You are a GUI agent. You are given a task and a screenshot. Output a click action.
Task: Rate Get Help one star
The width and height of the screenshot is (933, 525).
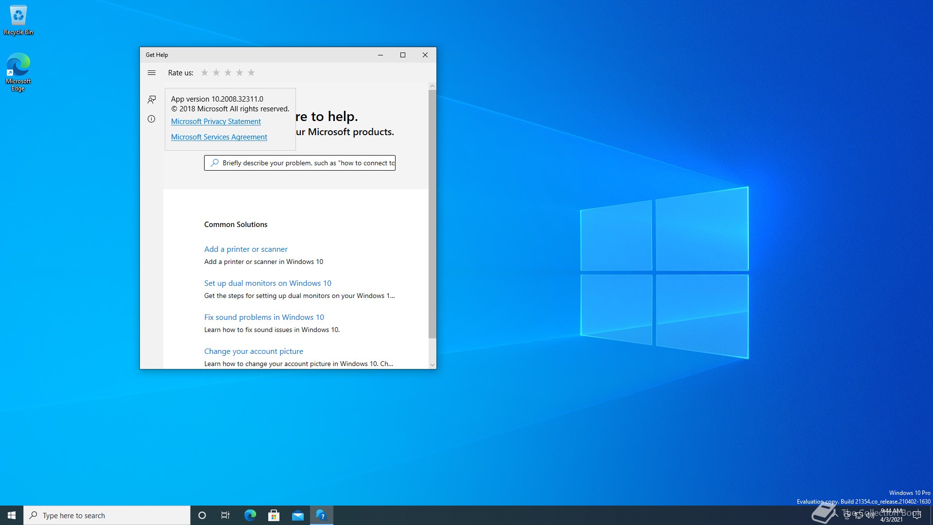[205, 72]
